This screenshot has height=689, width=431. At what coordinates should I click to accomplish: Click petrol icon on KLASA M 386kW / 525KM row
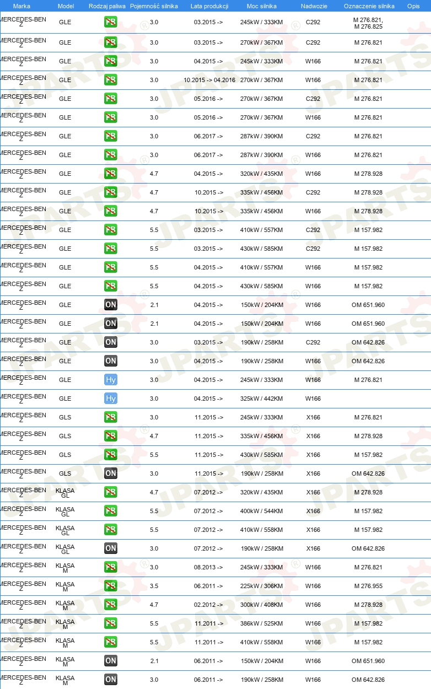111,623
